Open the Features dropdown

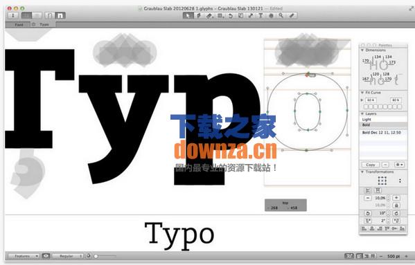pos(24,256)
